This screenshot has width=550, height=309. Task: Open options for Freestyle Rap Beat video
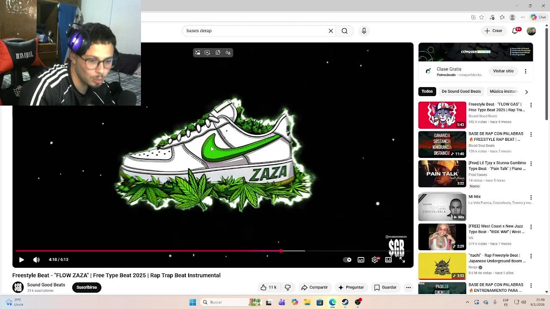531,134
